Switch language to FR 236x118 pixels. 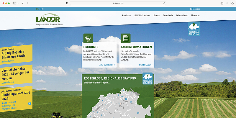(42, 9)
